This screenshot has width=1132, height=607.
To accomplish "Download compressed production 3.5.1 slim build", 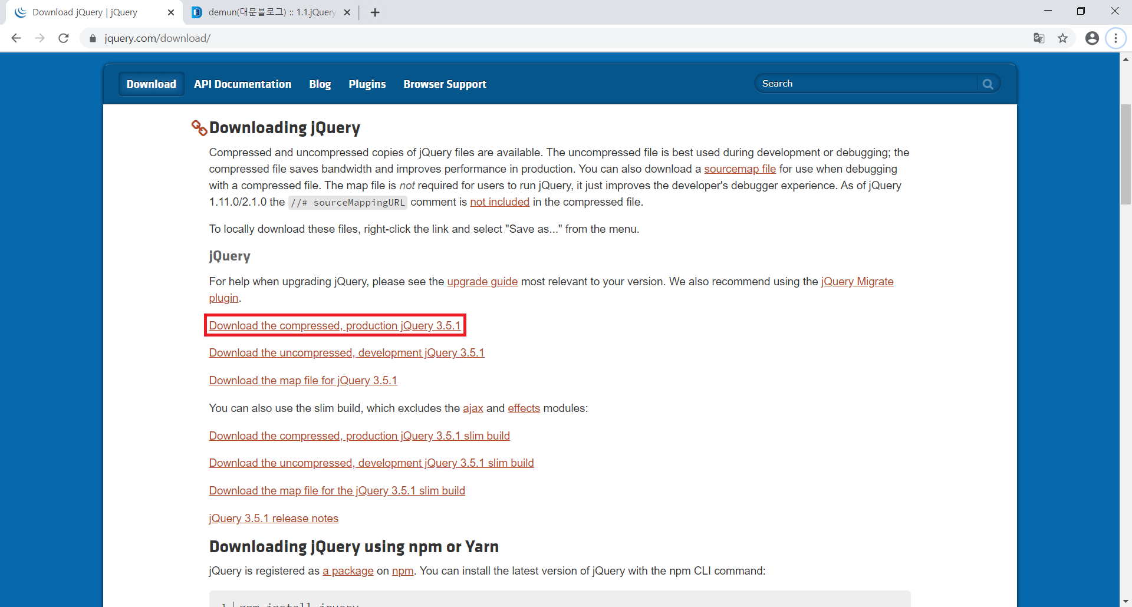I will [x=360, y=436].
